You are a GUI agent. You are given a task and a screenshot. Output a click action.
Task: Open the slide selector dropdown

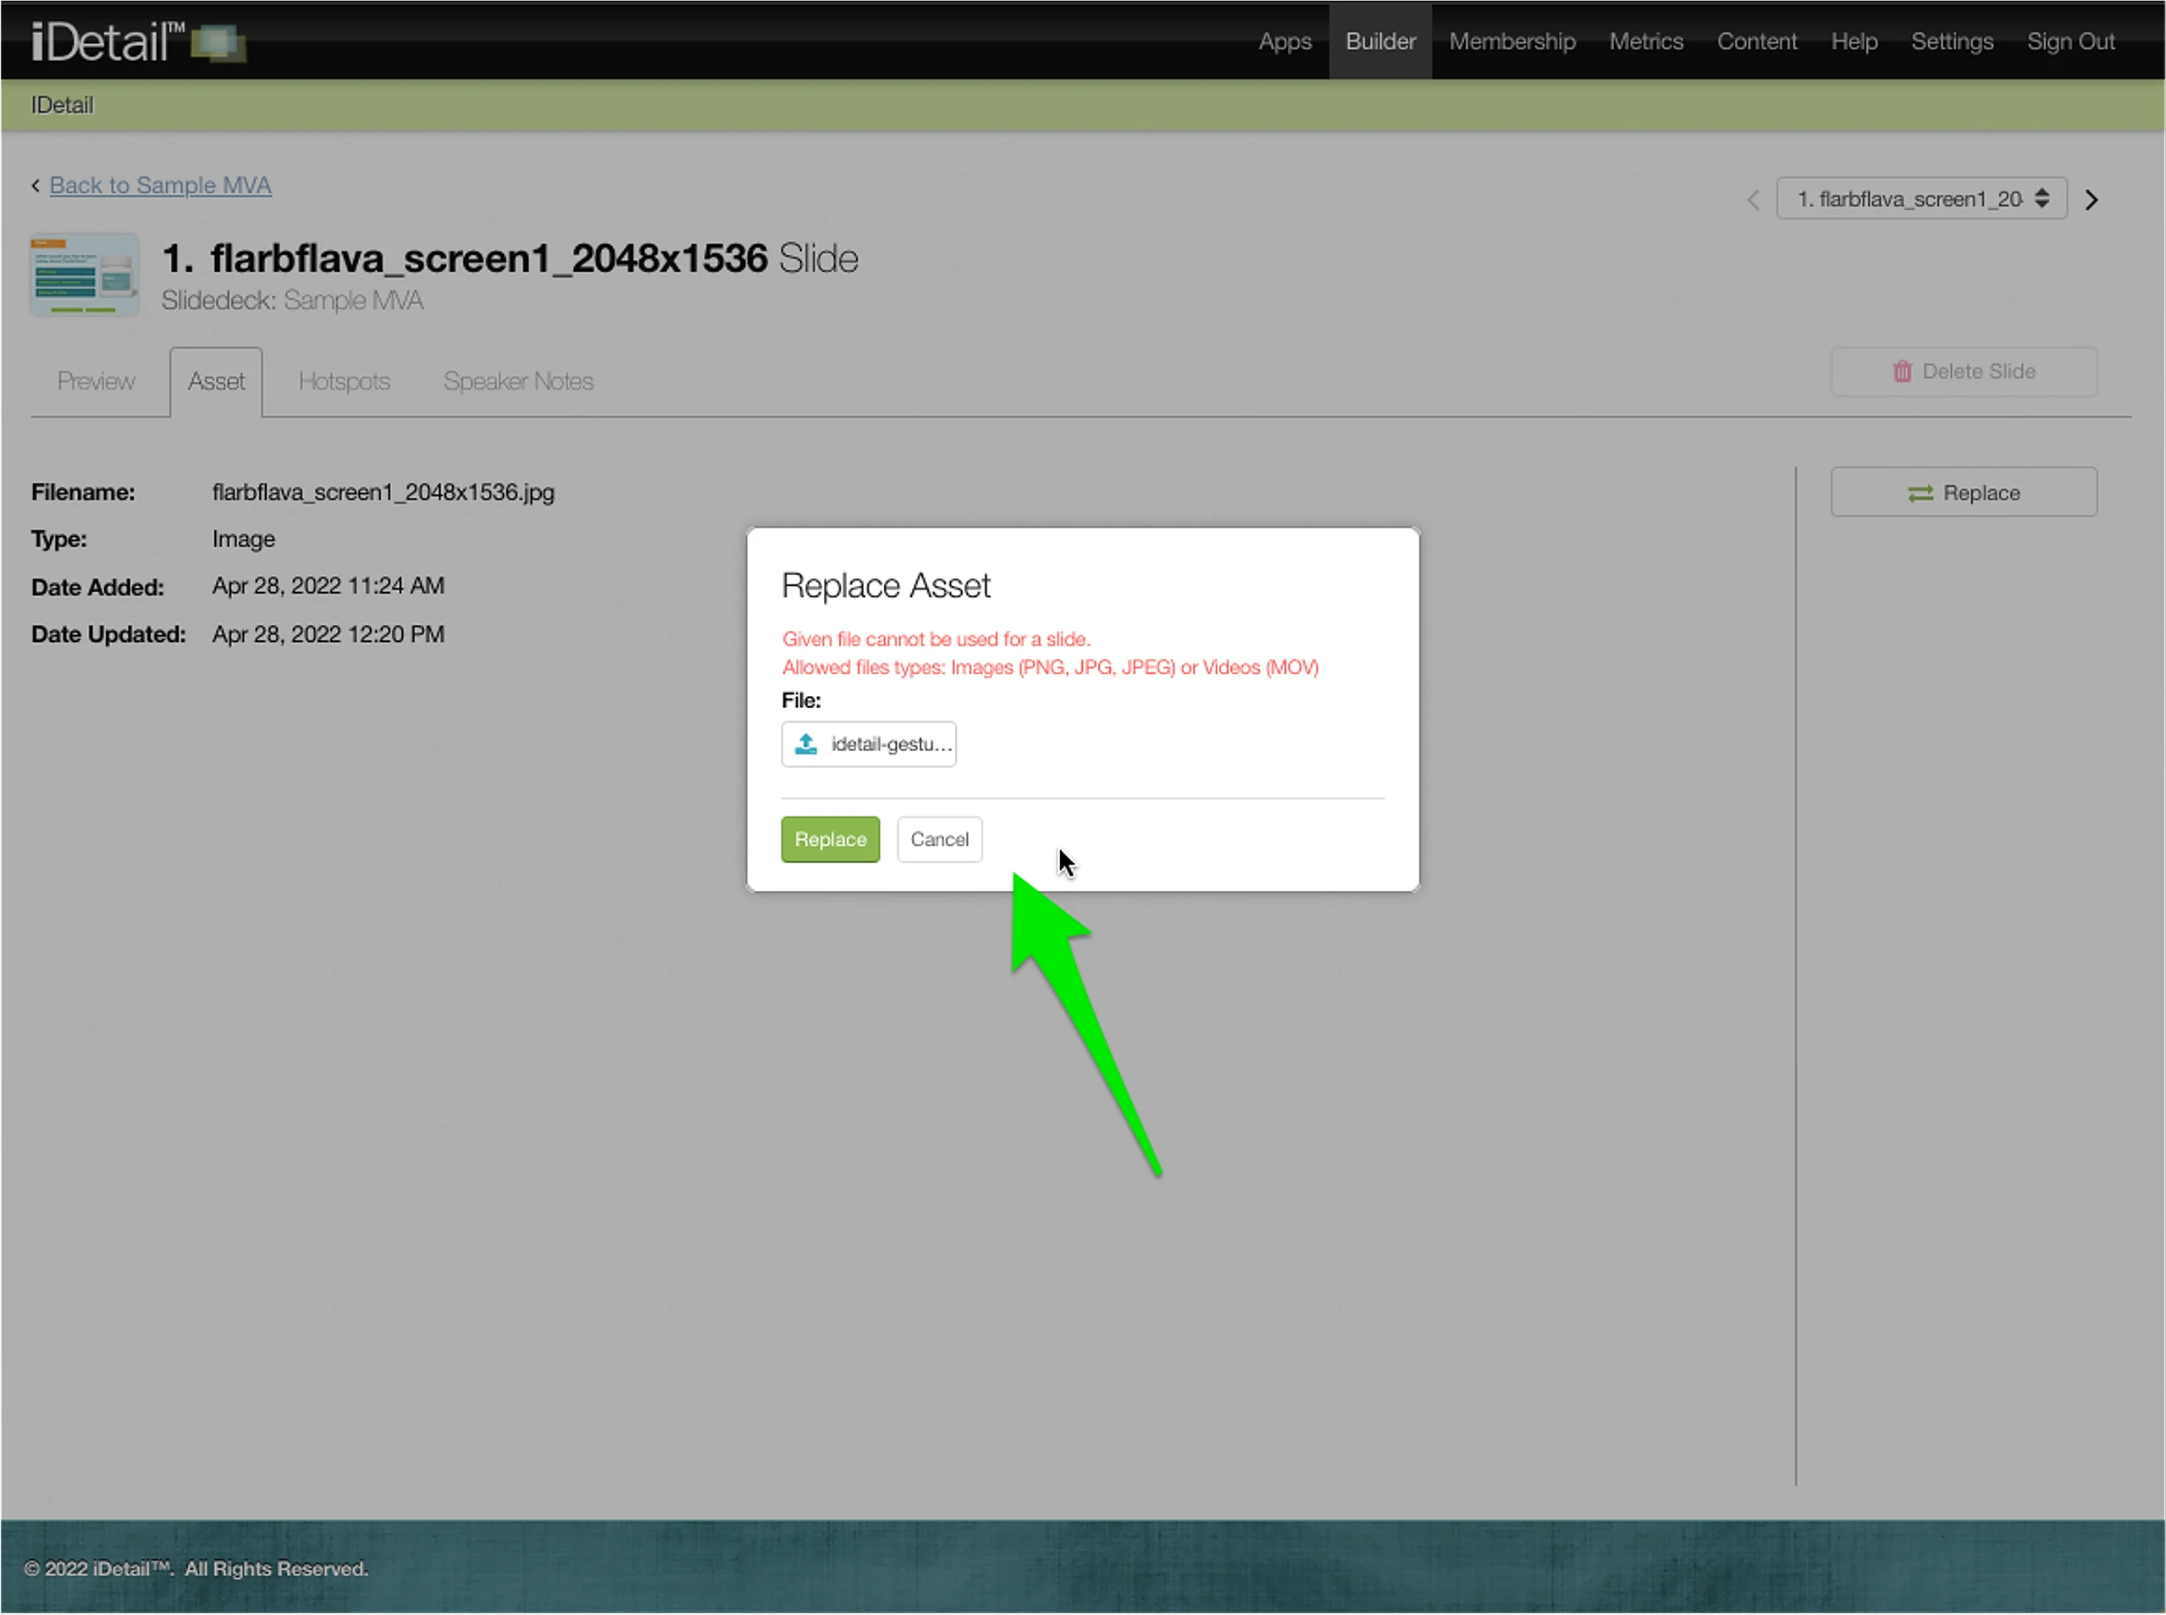pyautogui.click(x=1920, y=199)
